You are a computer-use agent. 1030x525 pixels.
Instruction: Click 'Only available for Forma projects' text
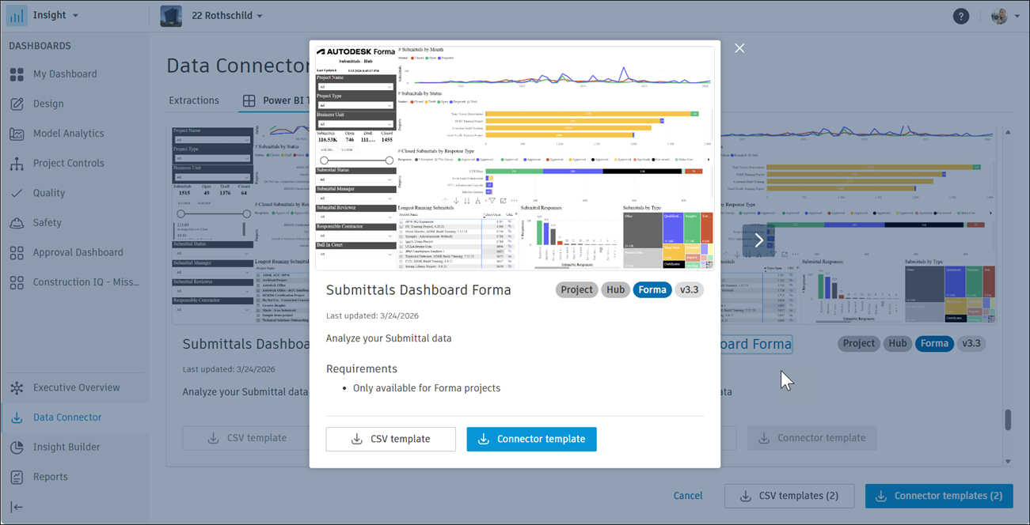click(427, 388)
